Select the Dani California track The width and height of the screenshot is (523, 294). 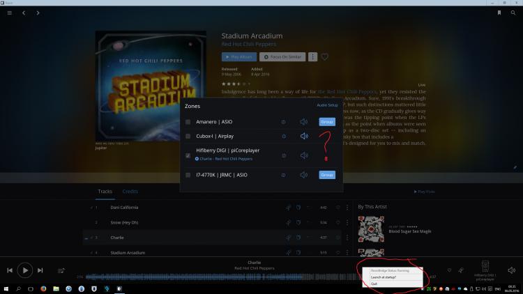[x=124, y=208]
